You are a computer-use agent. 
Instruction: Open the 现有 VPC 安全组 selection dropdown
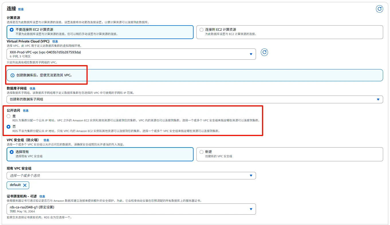point(131,175)
